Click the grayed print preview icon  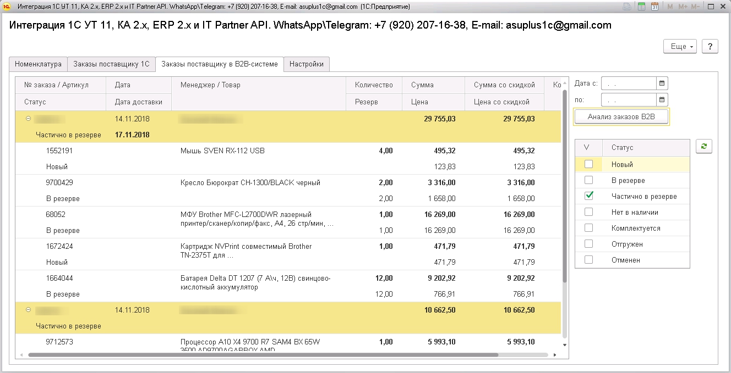click(x=626, y=6)
